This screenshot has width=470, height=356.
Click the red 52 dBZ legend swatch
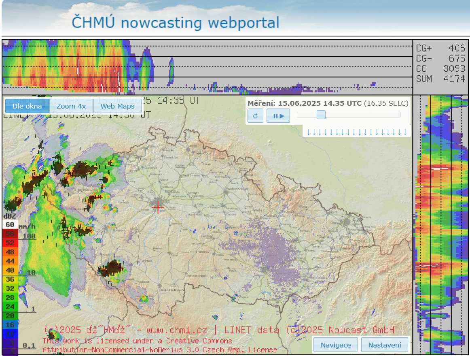[10, 243]
